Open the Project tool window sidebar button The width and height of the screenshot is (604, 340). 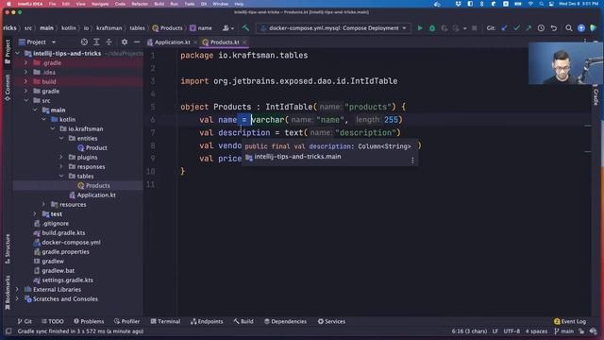point(8,52)
